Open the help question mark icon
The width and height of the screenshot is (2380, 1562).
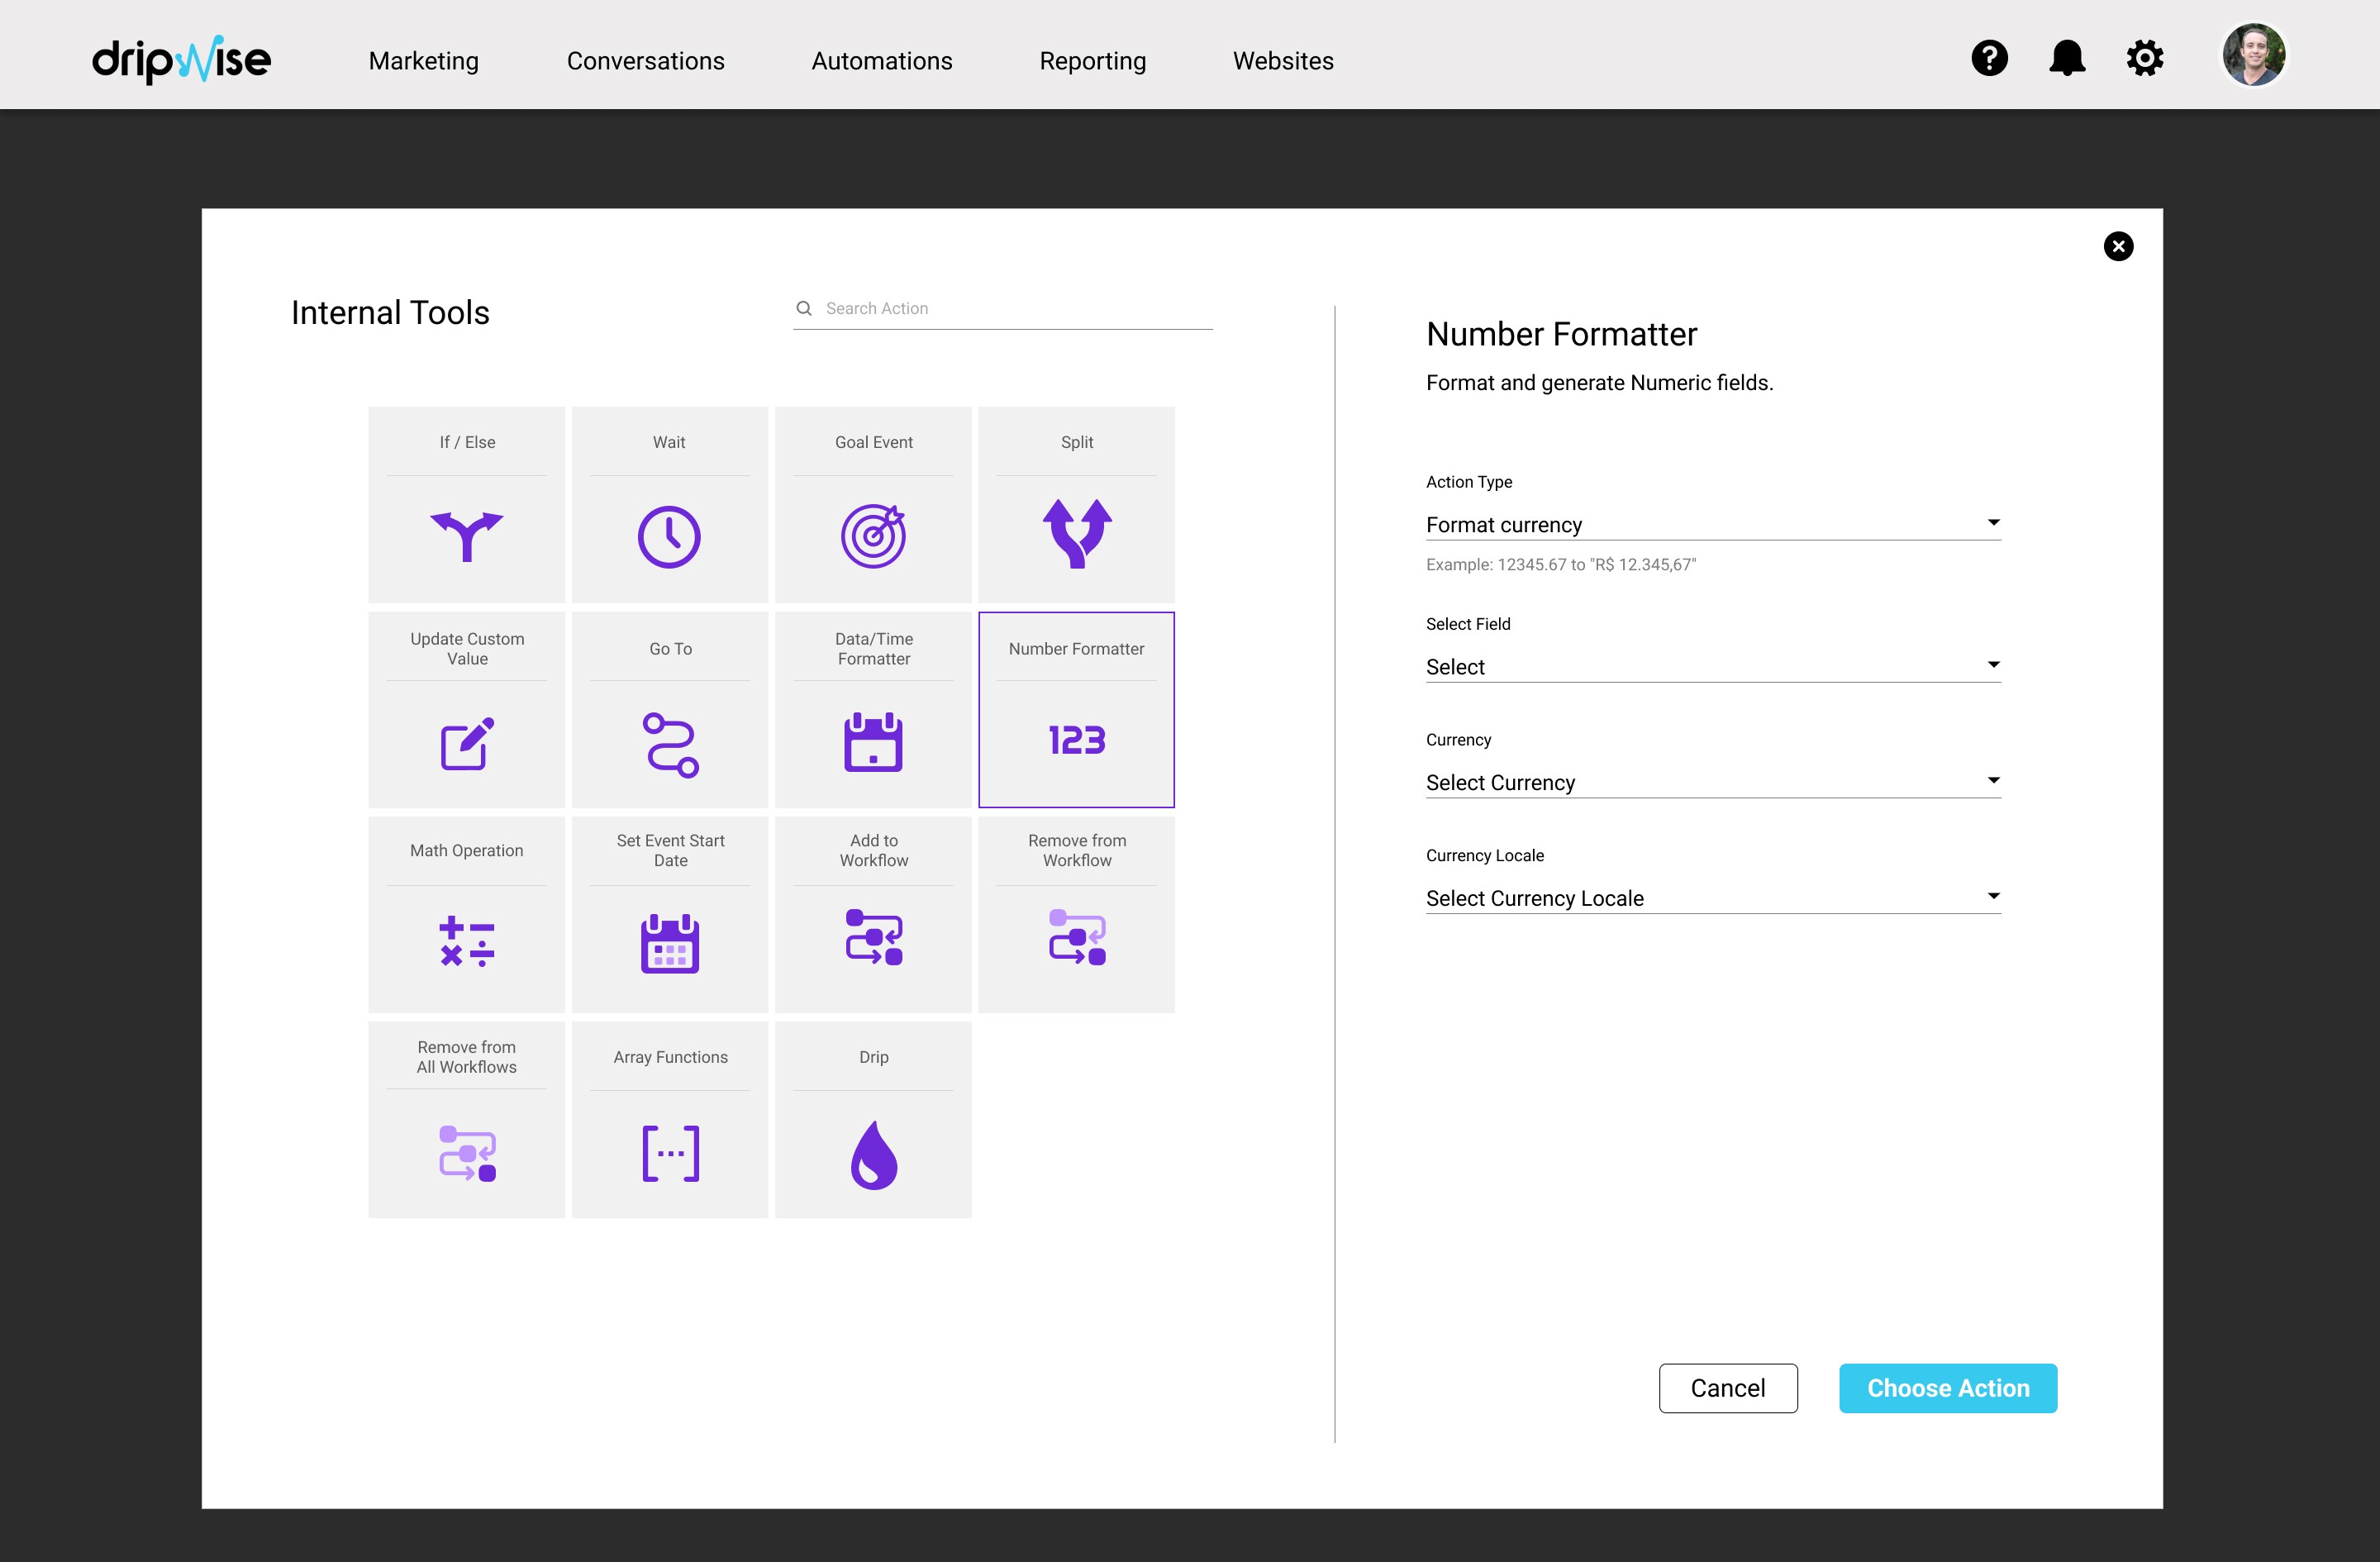tap(1989, 58)
